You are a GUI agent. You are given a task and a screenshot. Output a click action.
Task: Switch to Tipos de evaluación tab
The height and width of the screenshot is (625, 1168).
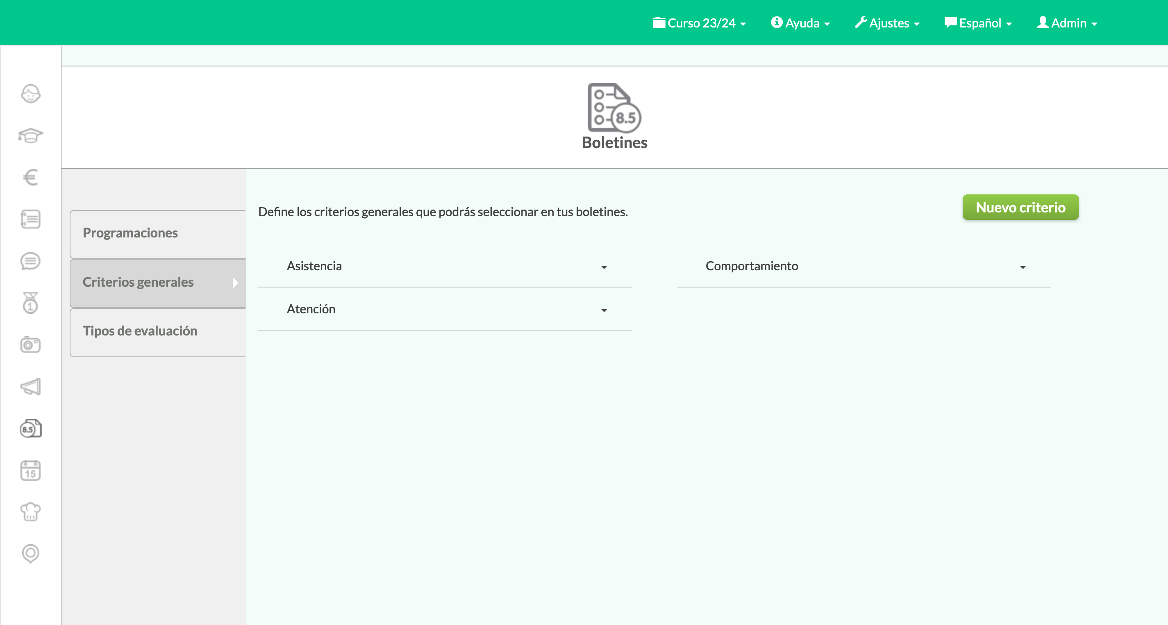coord(158,331)
